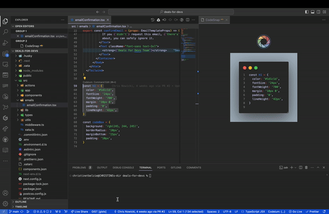The height and width of the screenshot is (214, 329).
Task: Click Prettier in status bar
Action: [312, 211]
